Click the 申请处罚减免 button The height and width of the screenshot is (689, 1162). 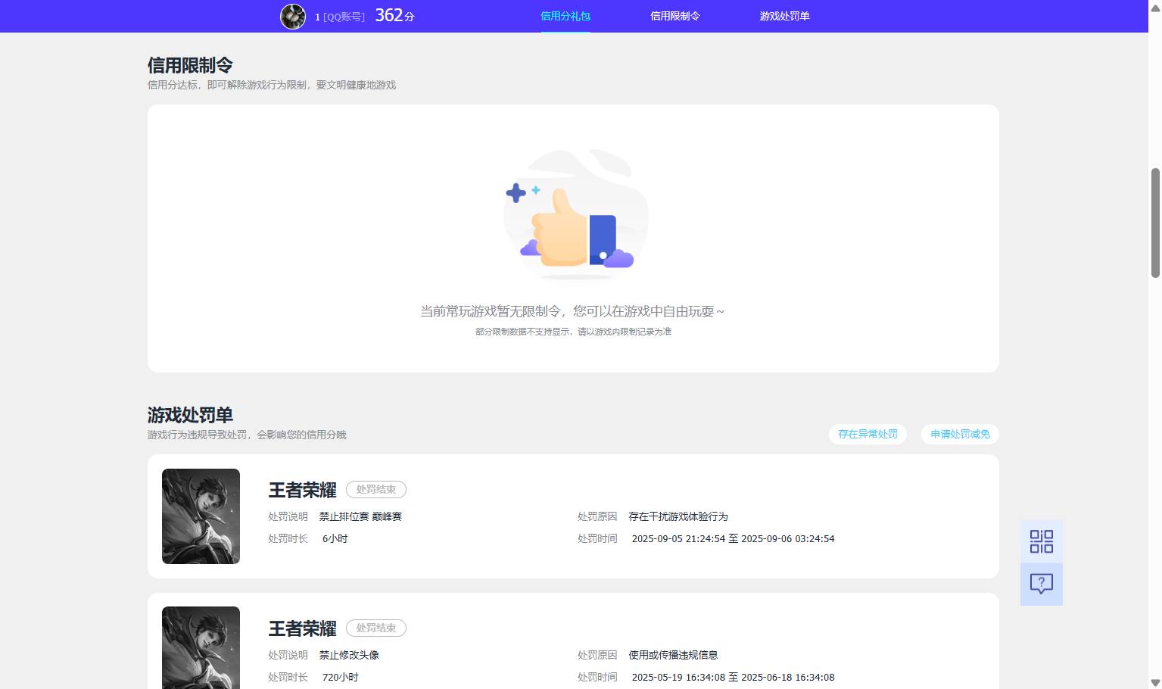(x=960, y=434)
